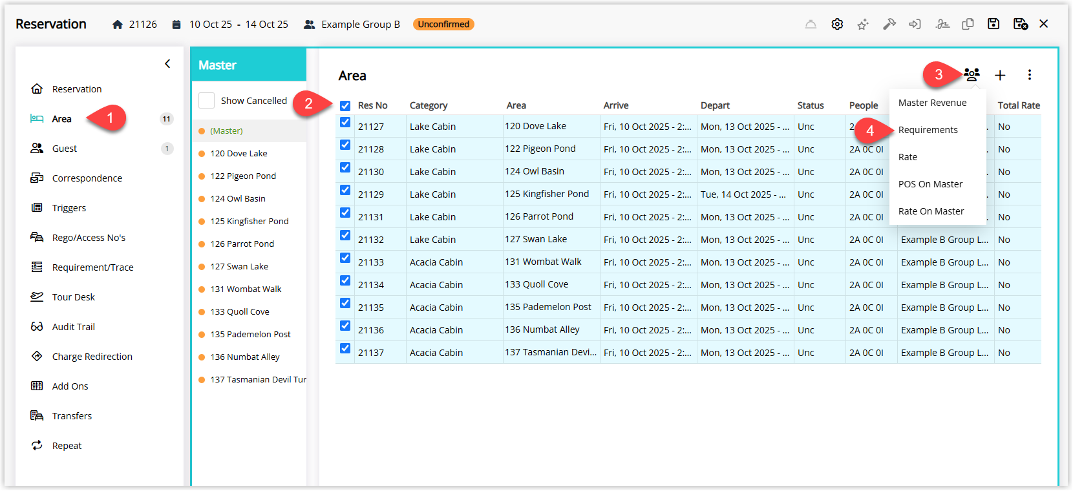Click the bell service icon in top toolbar
This screenshot has width=1073, height=491.
pyautogui.click(x=811, y=24)
